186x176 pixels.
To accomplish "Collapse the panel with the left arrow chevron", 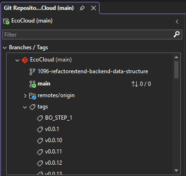I will pos(177,22).
